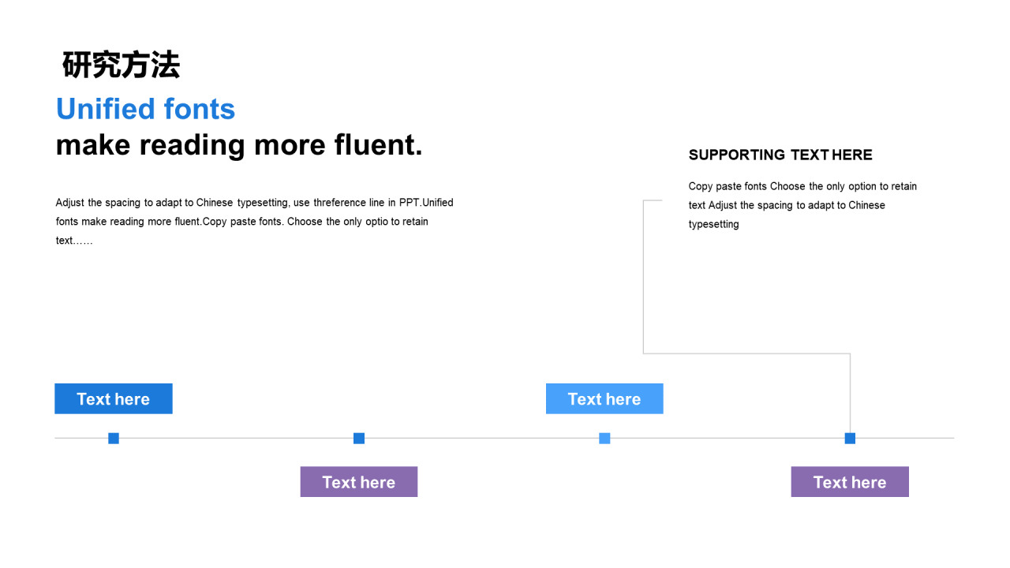Image resolution: width=1010 pixels, height=568 pixels.
Task: Select the first square marker on the timeline
Action: point(114,438)
